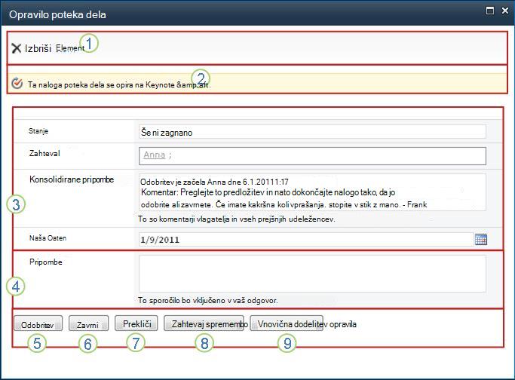The height and width of the screenshot is (380, 515).
Task: Click into the Pripombe comments box
Action: click(x=312, y=274)
